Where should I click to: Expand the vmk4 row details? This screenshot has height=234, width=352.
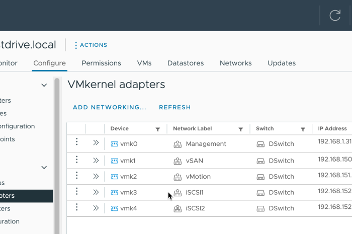click(x=96, y=208)
